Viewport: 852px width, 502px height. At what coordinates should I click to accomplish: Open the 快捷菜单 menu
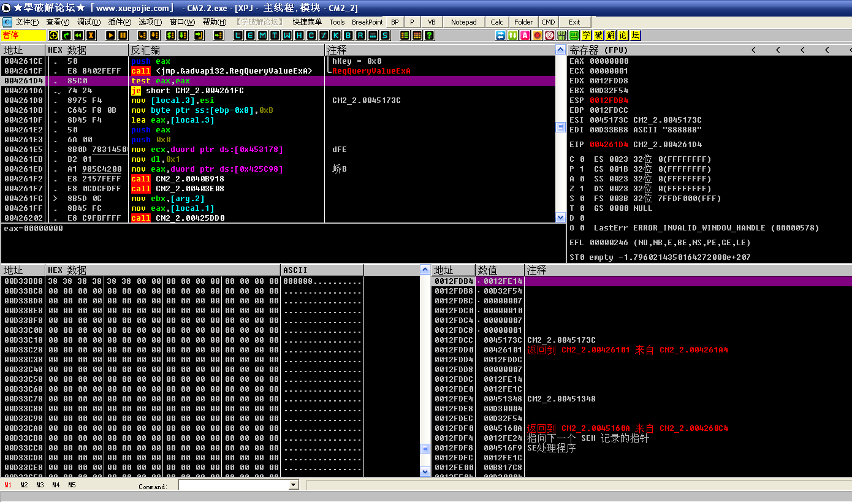[307, 21]
